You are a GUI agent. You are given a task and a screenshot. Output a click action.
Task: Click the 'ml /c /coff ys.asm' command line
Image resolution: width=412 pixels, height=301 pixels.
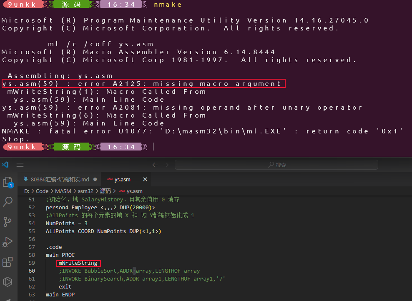tap(100, 44)
